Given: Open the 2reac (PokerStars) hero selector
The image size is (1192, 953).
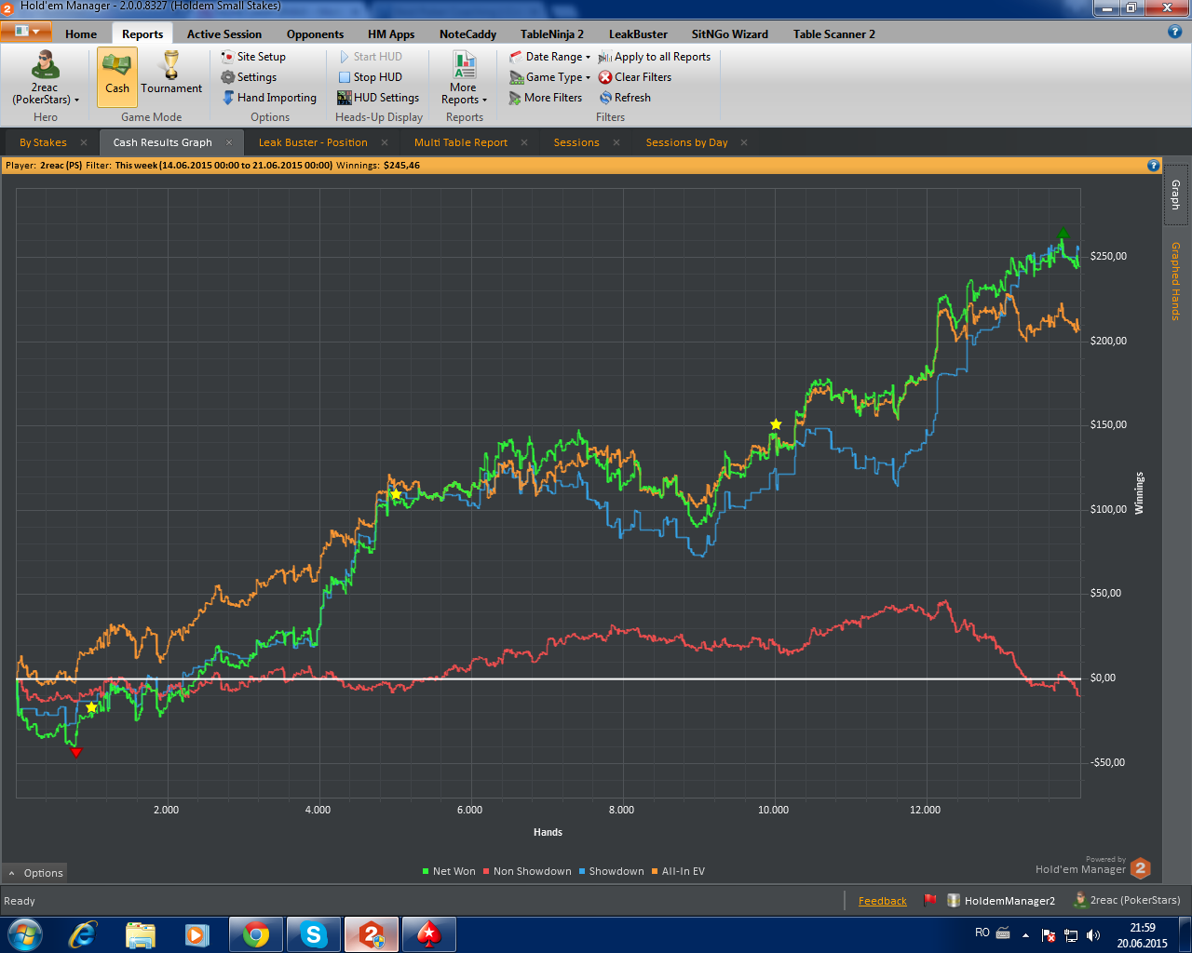Looking at the screenshot, I should pos(46,78).
